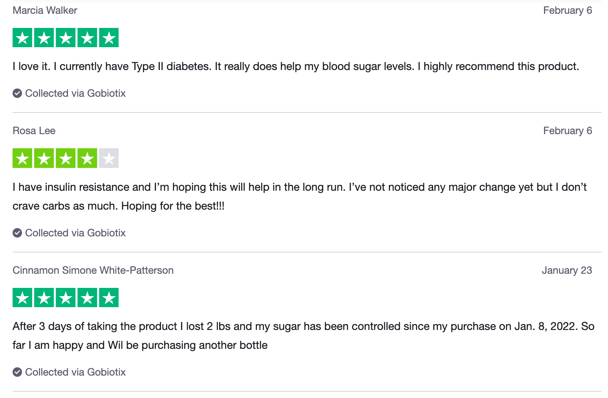Click the February 6 date on Marcia Walker's review
The width and height of the screenshot is (608, 398).
click(567, 10)
